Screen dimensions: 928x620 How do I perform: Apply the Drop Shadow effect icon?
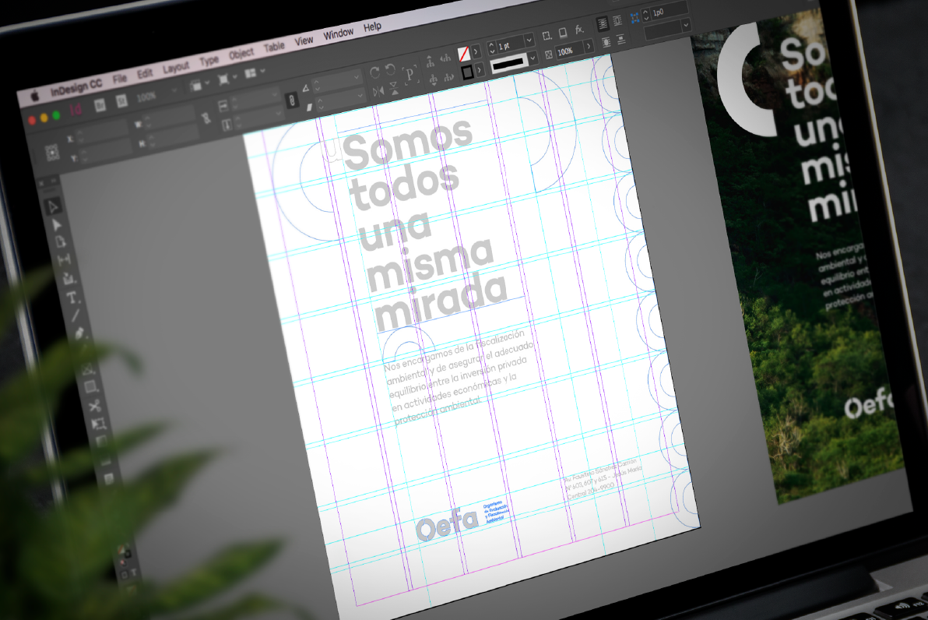point(562,33)
